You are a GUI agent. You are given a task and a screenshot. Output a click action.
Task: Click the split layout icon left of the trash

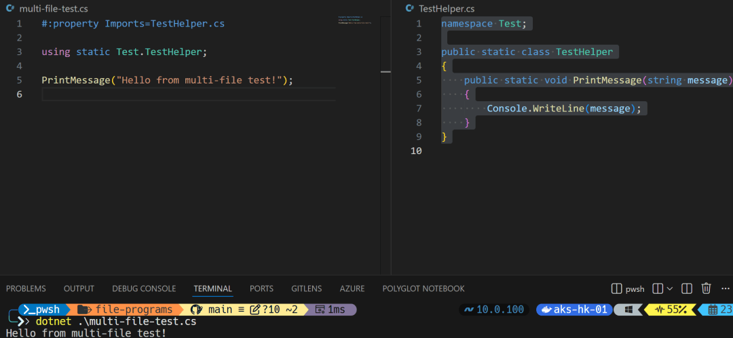687,289
